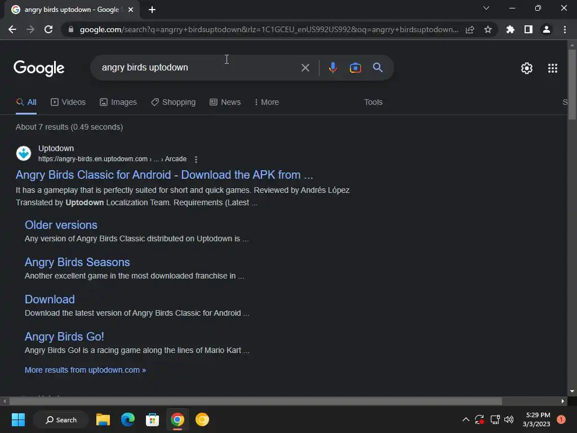The width and height of the screenshot is (577, 433).
Task: Open Microsoft Store from taskbar
Action: click(152, 419)
